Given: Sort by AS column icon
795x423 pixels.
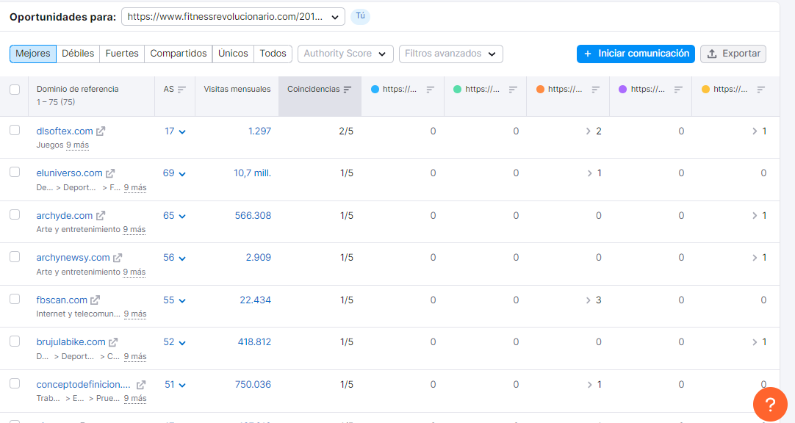Looking at the screenshot, I should (182, 90).
